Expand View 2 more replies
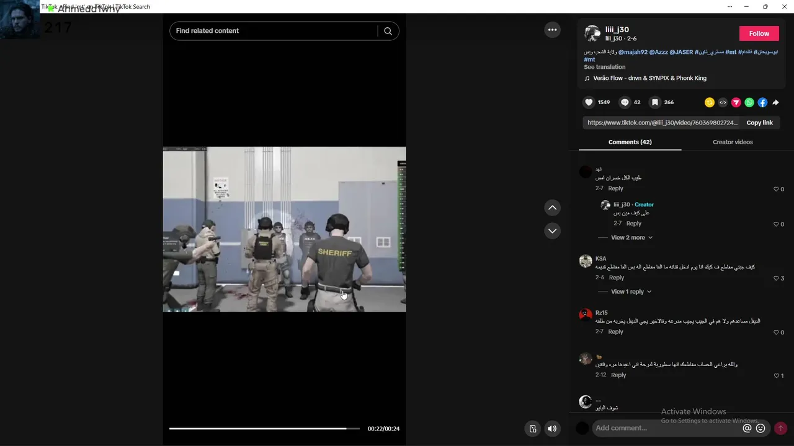Screen dimensions: 794x446 click(631, 237)
